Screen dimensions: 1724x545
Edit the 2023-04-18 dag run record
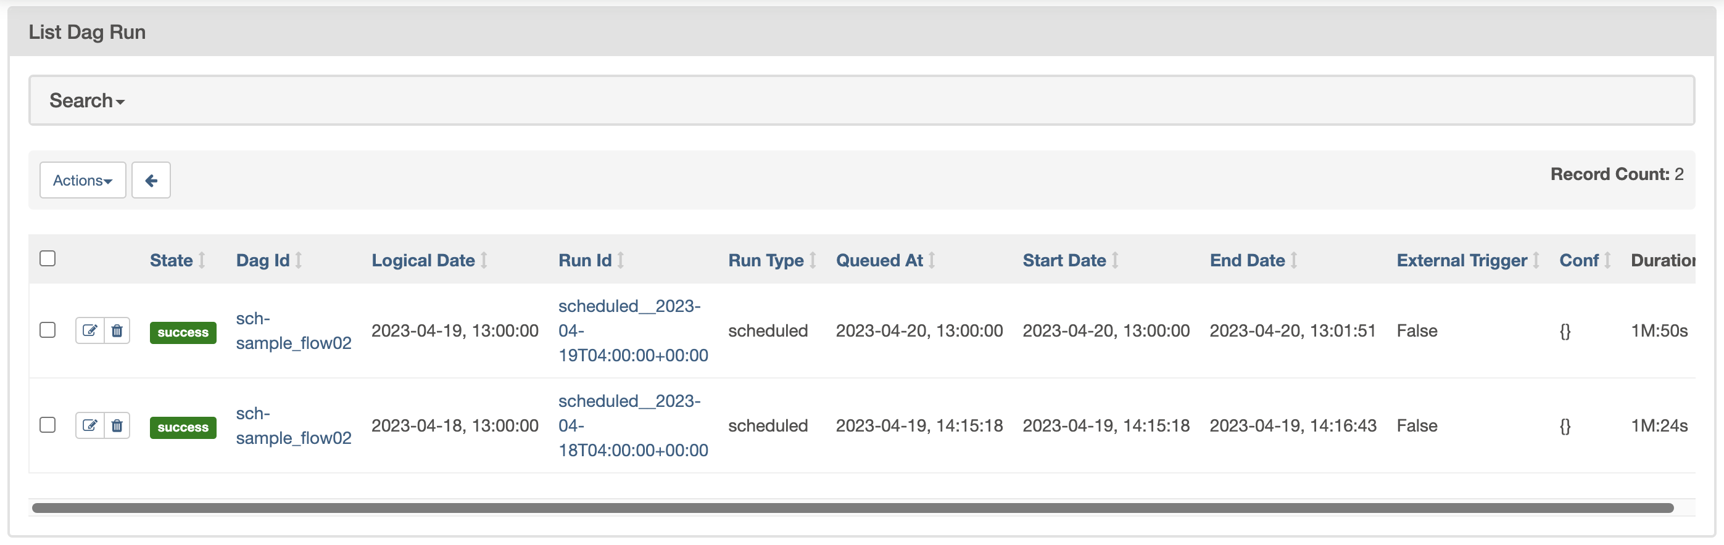89,425
